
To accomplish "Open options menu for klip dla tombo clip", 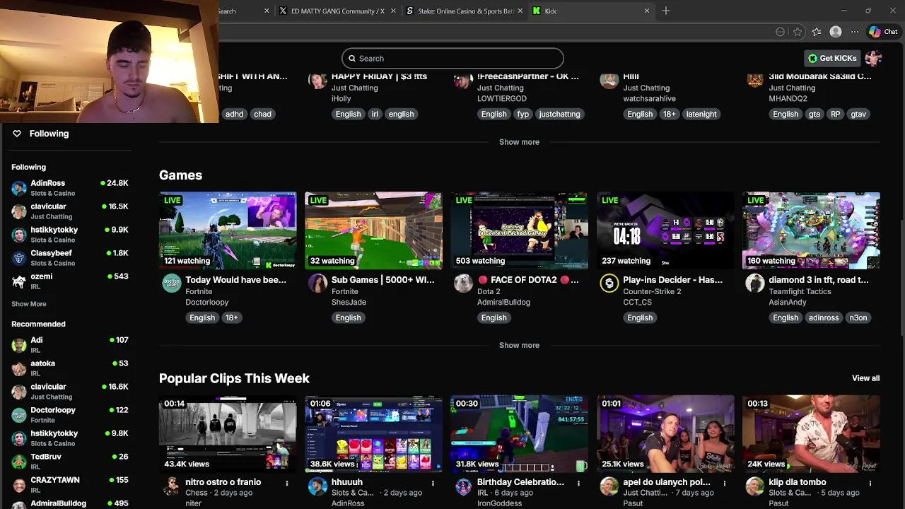I will point(870,483).
